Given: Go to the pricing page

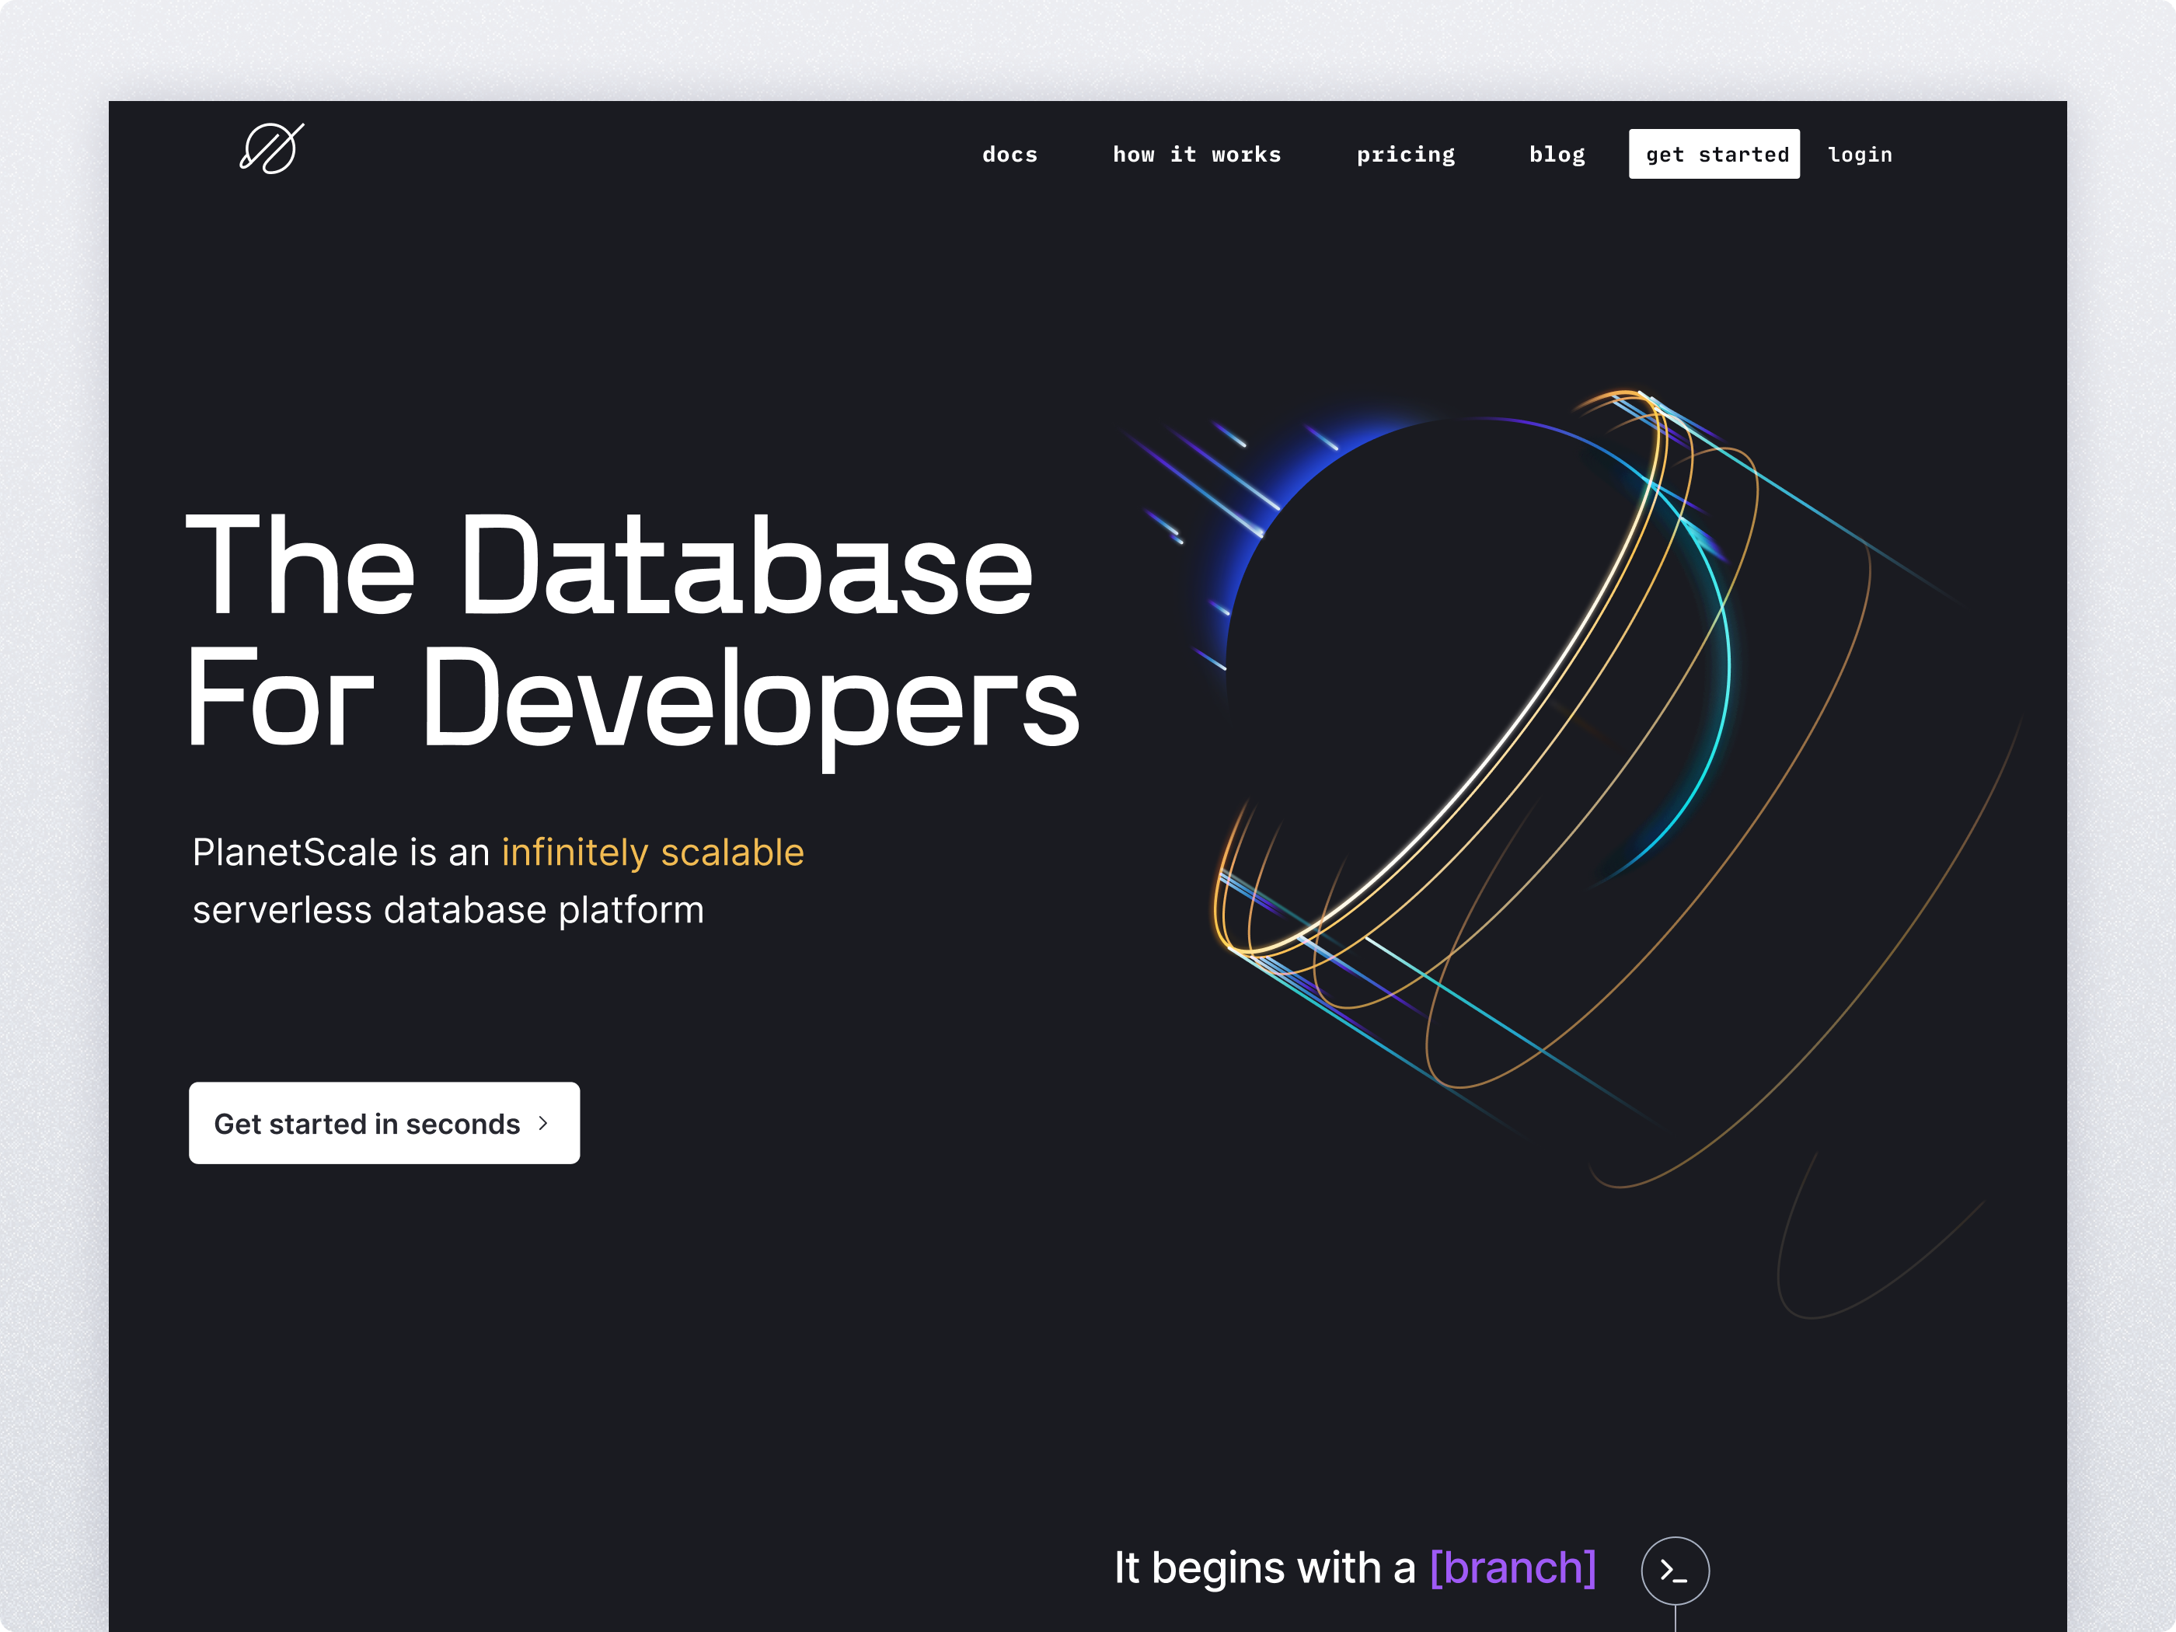Looking at the screenshot, I should tap(1405, 155).
